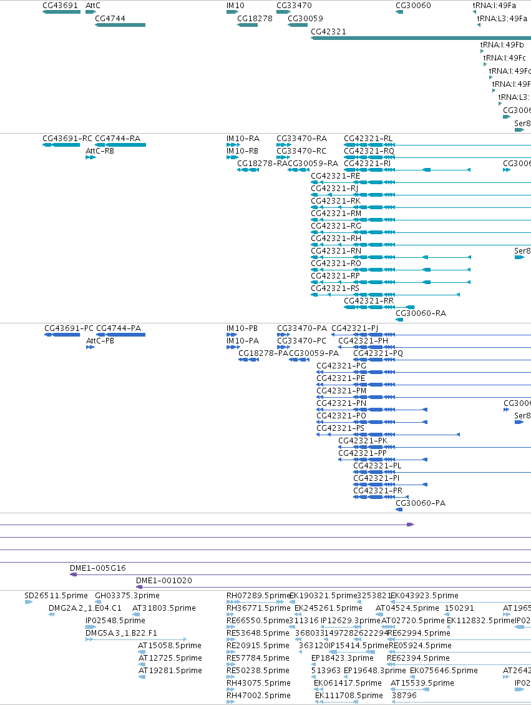Click the CG42321-PG protein label
531x705 pixels.
point(341,366)
